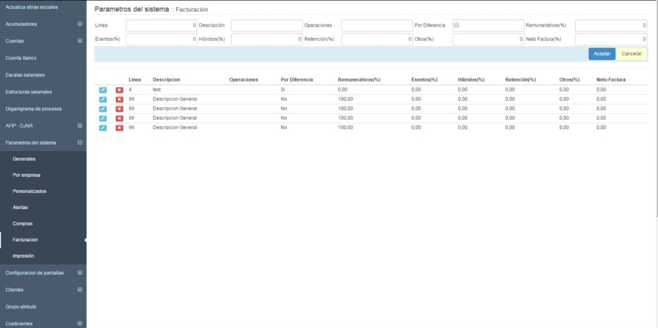Delete the second 'Descripcion General' row
This screenshot has height=328, width=658.
[x=119, y=108]
